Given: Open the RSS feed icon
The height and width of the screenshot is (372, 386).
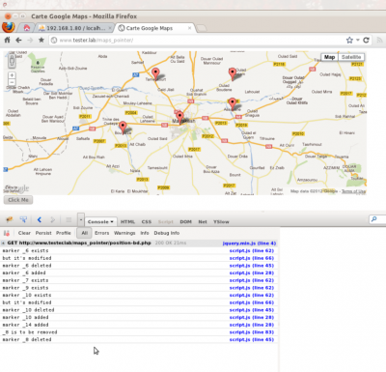Looking at the screenshot, I should click(x=379, y=40).
